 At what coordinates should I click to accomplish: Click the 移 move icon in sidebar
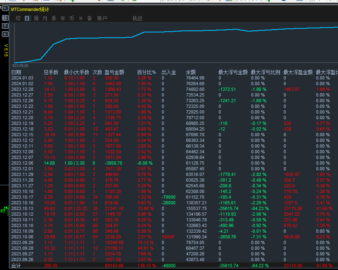(x=5, y=18)
